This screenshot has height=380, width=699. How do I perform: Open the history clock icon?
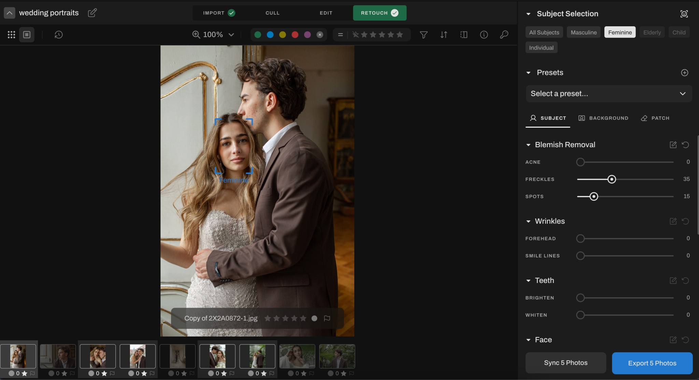[58, 34]
